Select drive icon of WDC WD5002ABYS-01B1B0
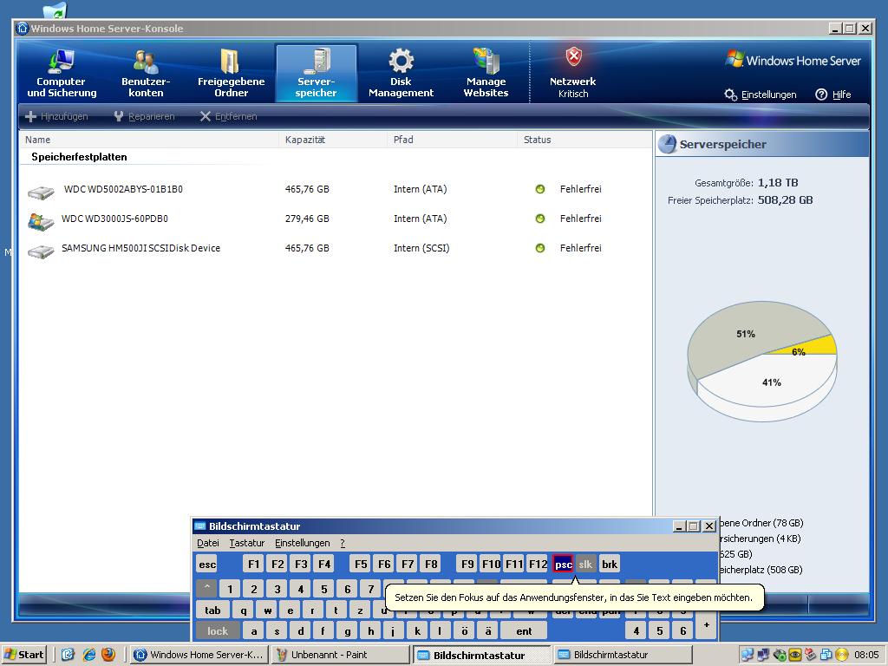This screenshot has height=666, width=888. 41,193
